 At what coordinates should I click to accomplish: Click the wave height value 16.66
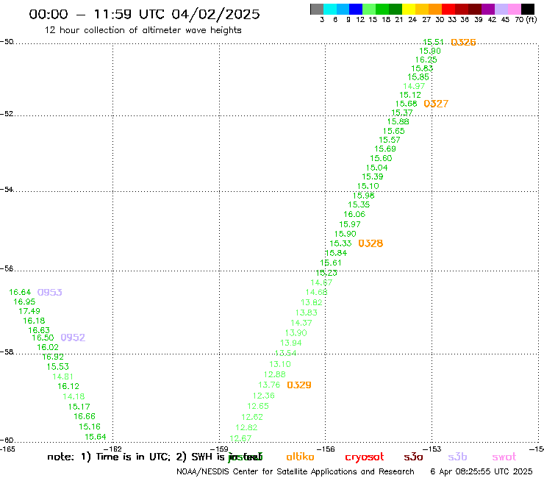click(x=85, y=416)
